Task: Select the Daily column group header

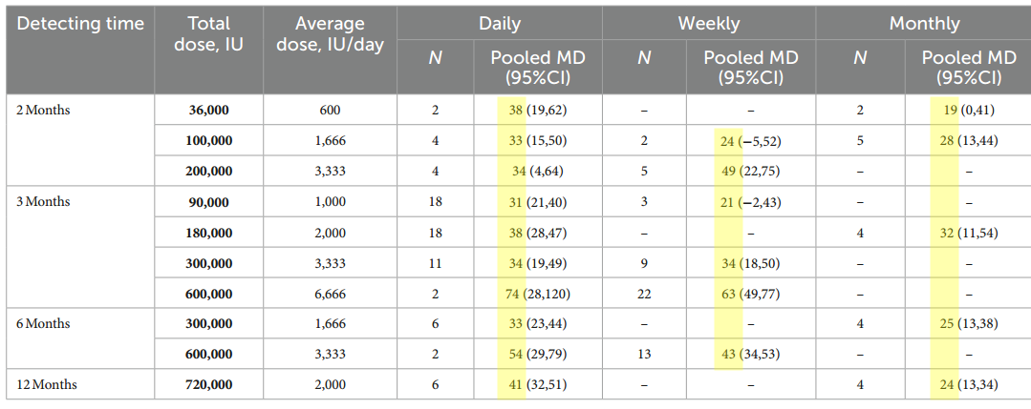Action: pyautogui.click(x=499, y=24)
